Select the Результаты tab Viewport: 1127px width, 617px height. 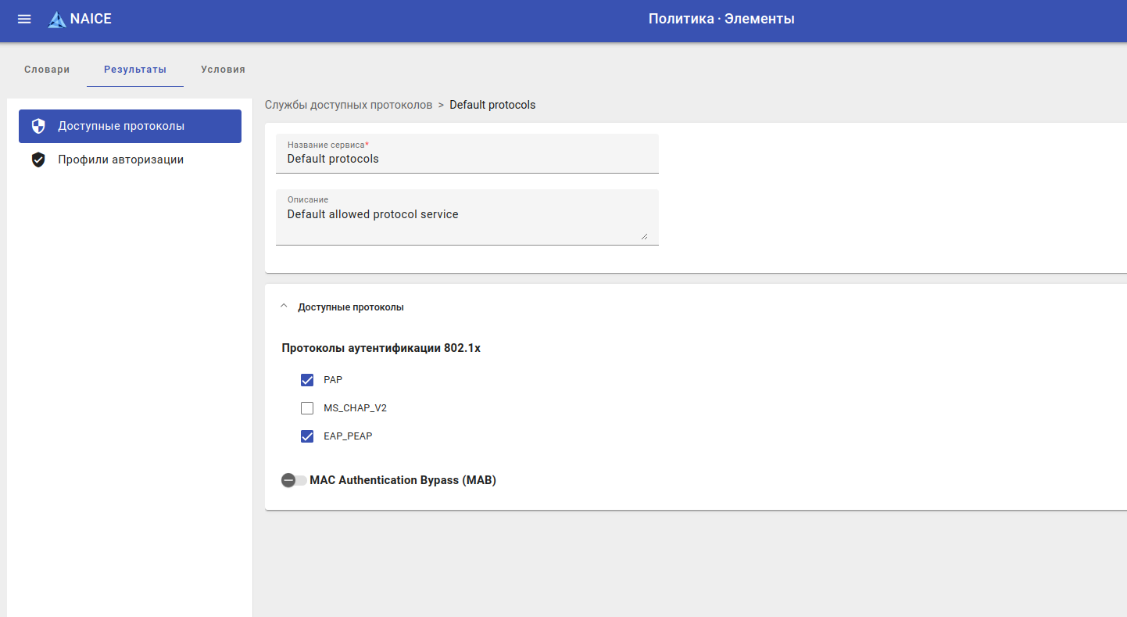135,70
